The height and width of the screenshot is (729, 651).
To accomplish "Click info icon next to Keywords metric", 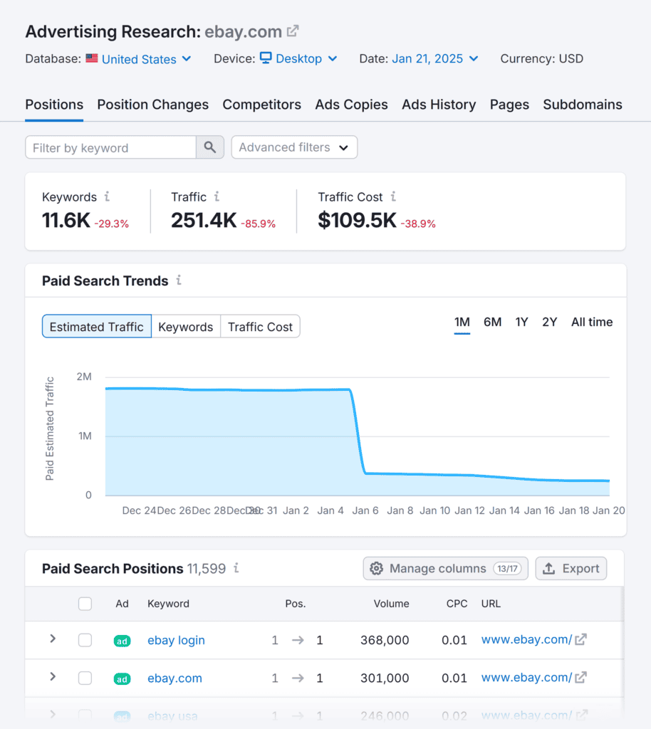I will [x=107, y=196].
